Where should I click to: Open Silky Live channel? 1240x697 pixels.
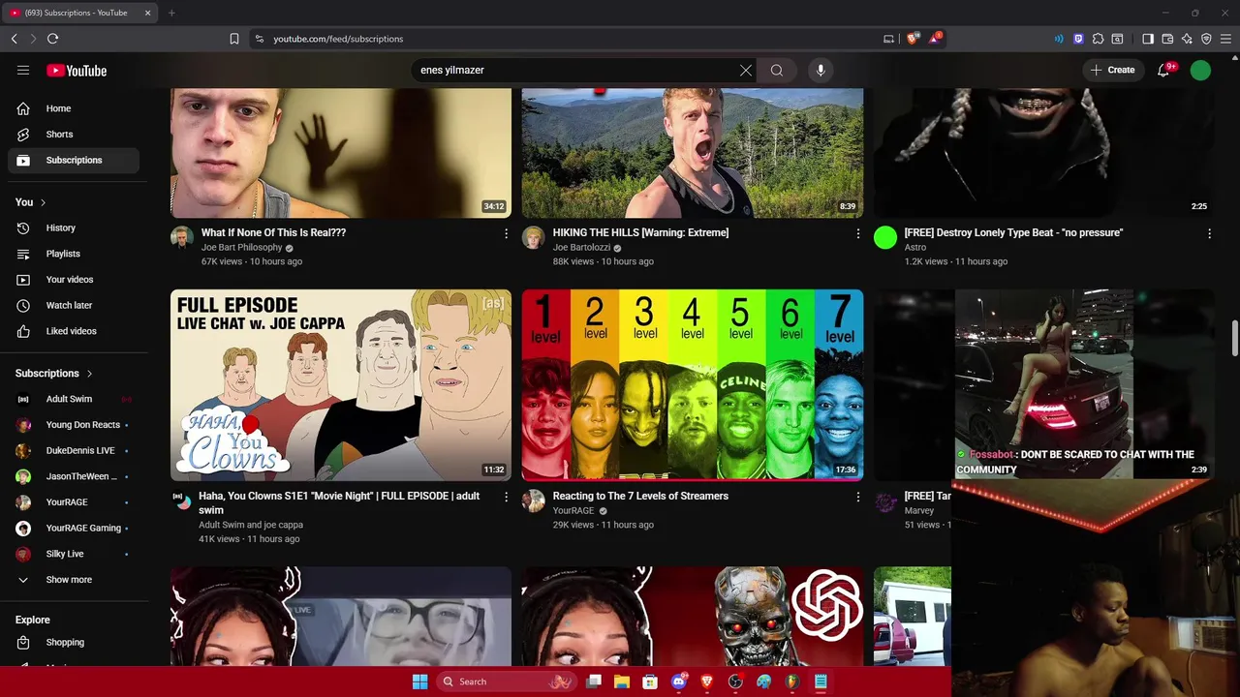coord(74,554)
